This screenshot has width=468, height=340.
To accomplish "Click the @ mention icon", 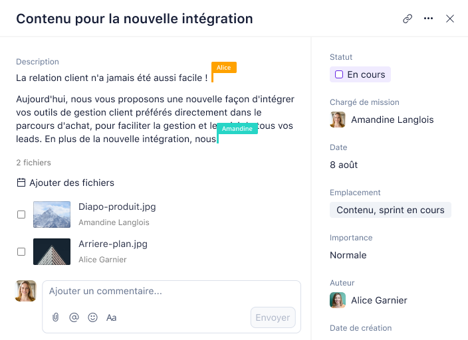I will 74,317.
